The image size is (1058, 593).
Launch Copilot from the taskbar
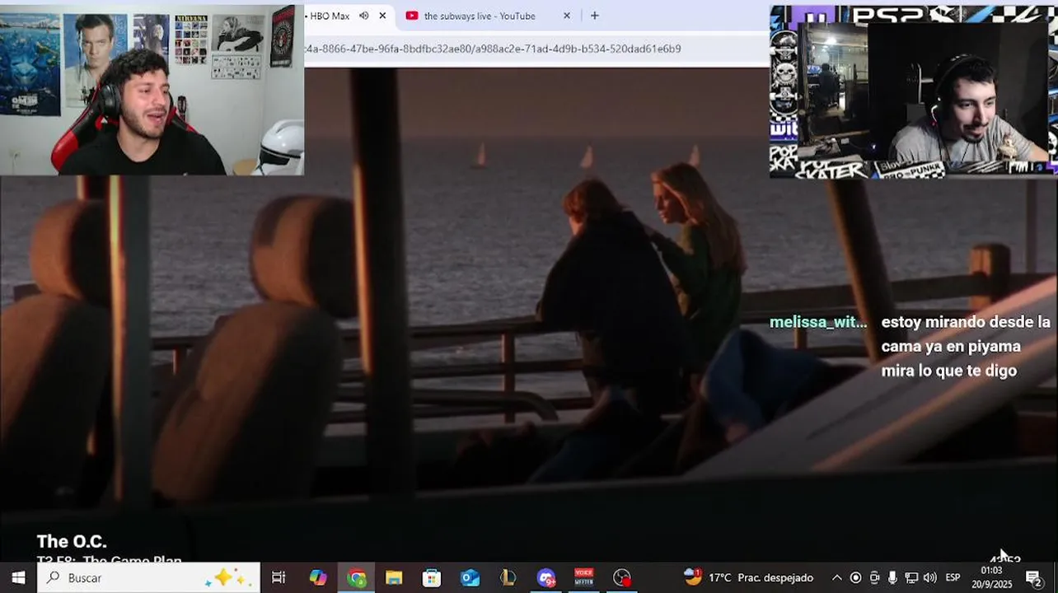tap(318, 578)
